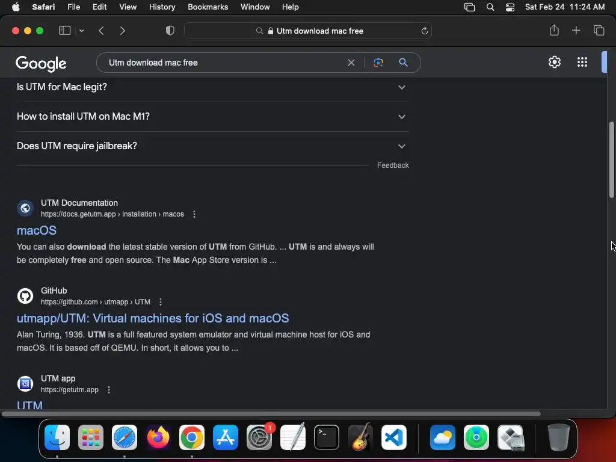The width and height of the screenshot is (616, 462).
Task: Open the Edit menu
Action: 99,7
